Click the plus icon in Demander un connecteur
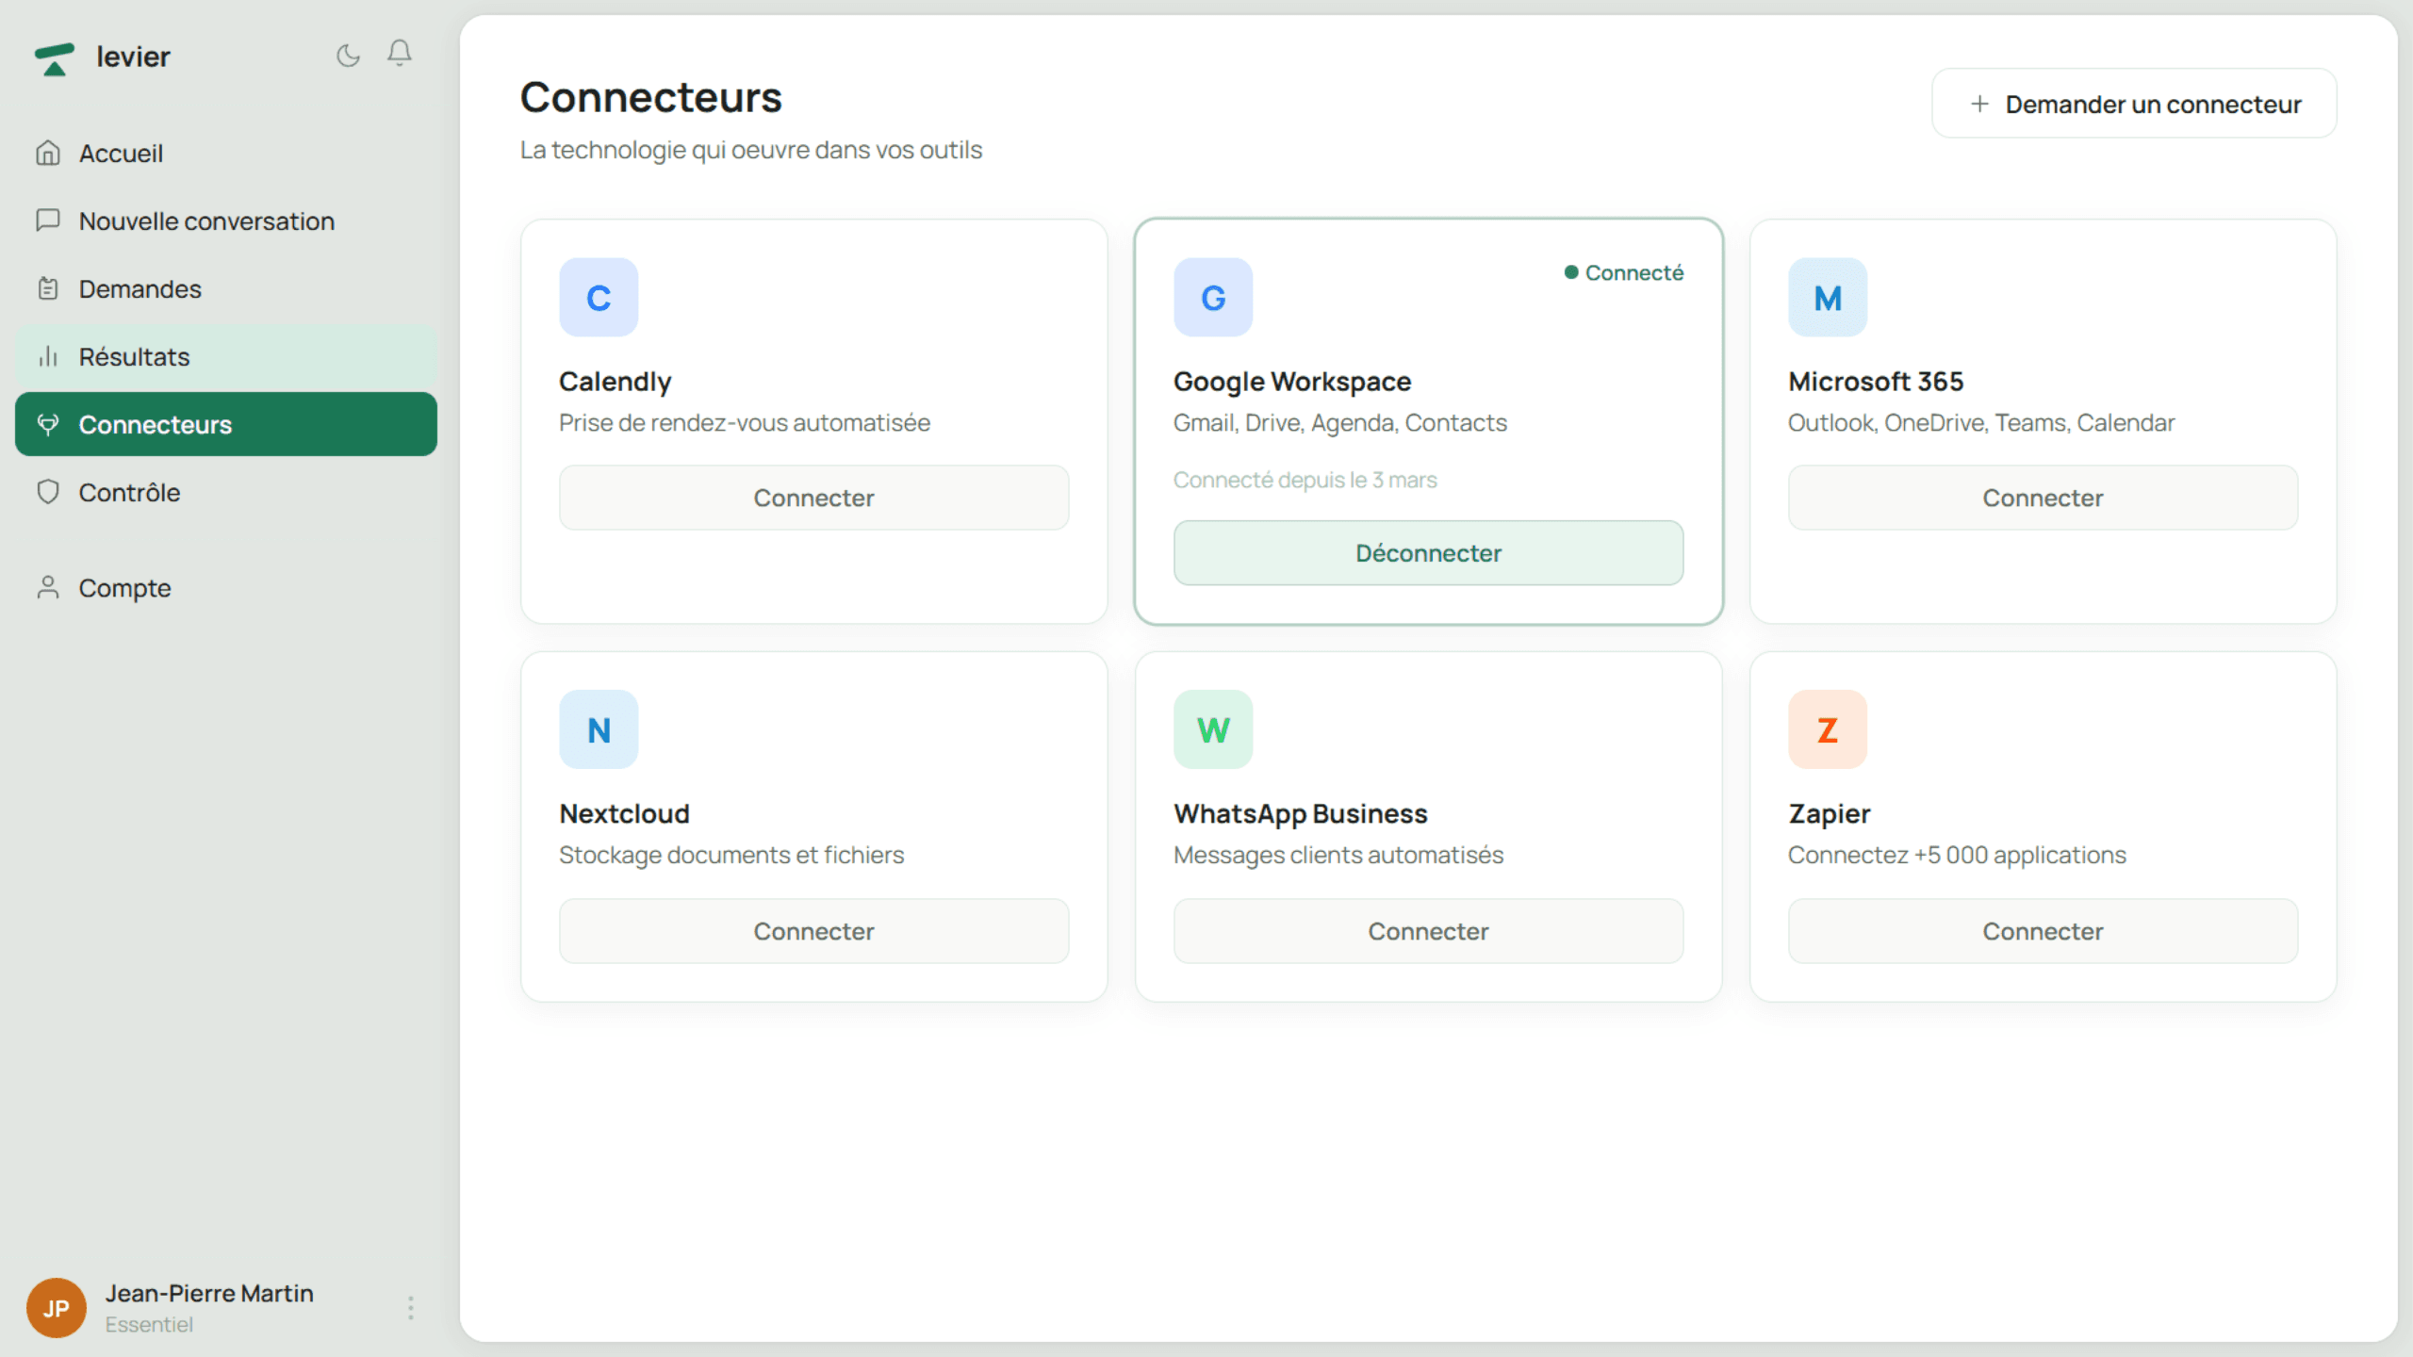2413x1357 pixels. coord(1979,104)
